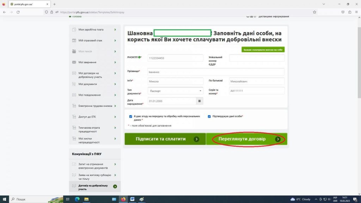Click the calendar icon beside Дата народження

coord(200,101)
